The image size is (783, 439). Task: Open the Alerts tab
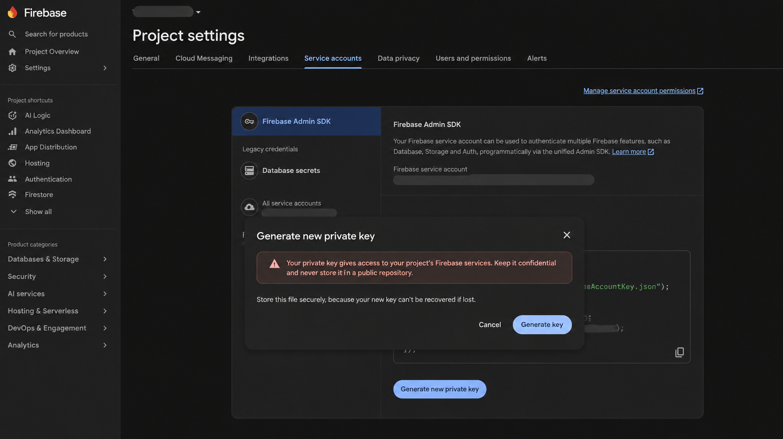(537, 58)
